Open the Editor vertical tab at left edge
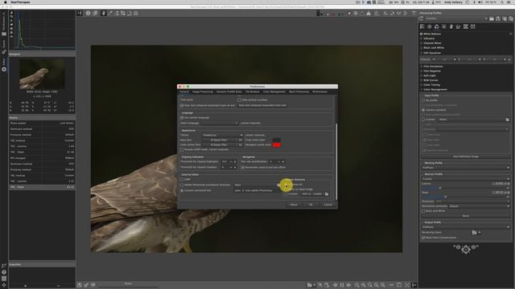 4,64
